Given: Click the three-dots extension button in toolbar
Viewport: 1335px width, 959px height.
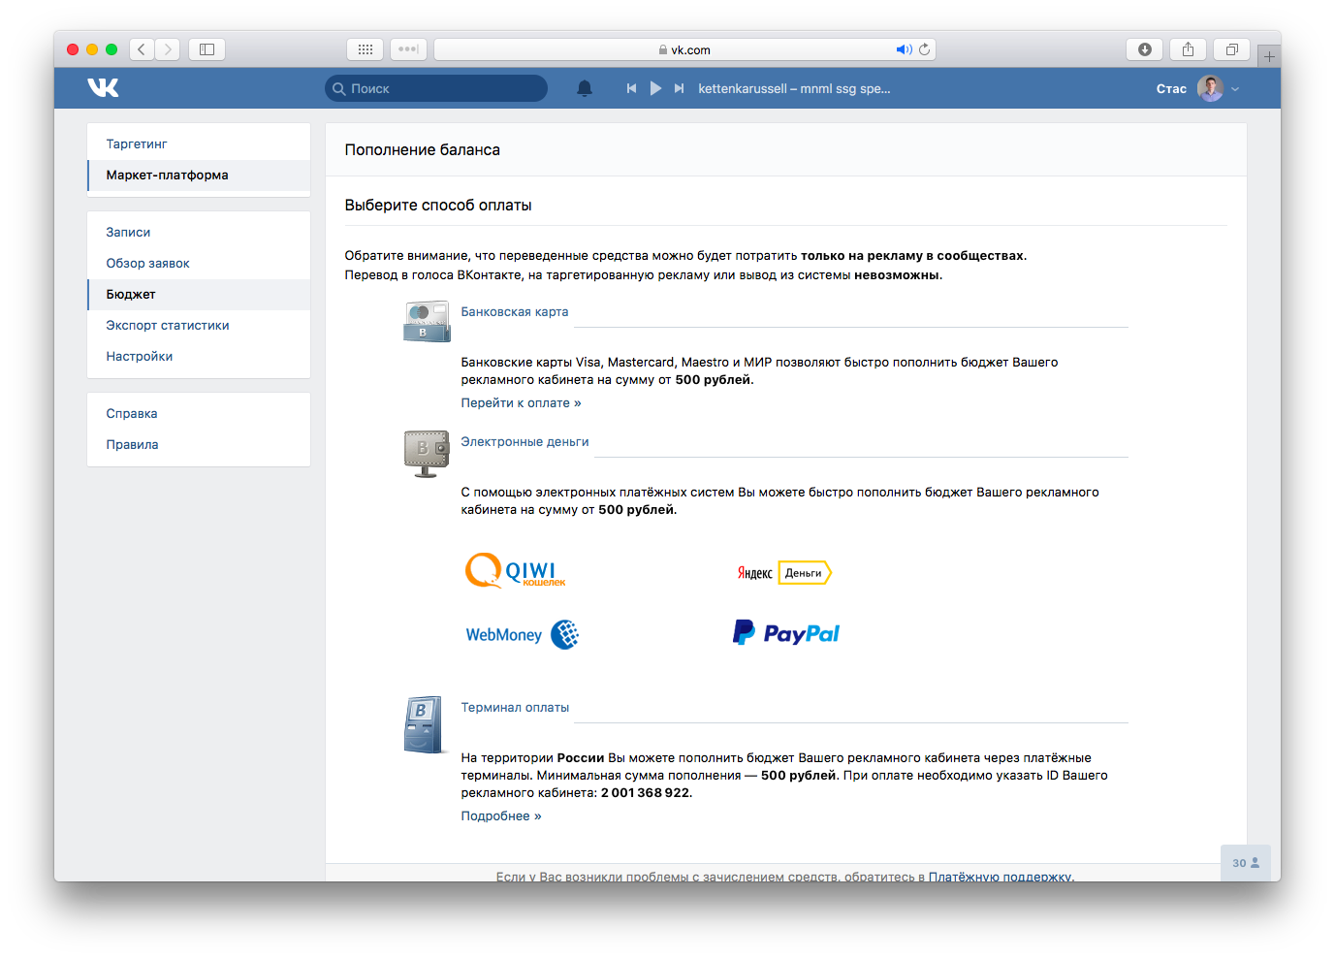Looking at the screenshot, I should point(408,49).
